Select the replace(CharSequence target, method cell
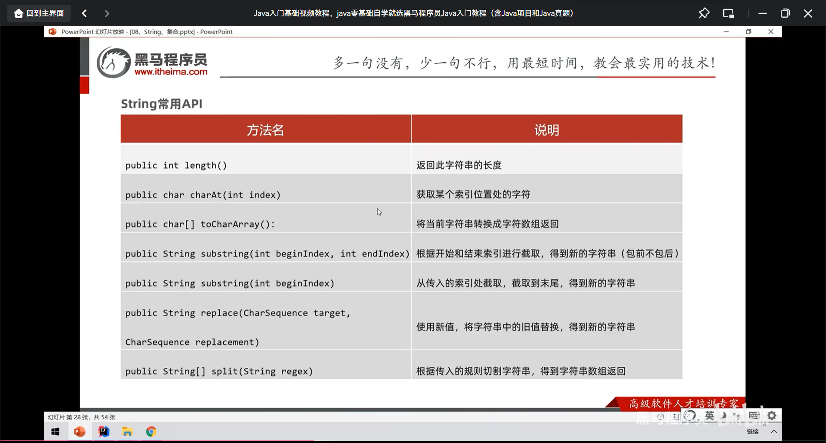 265,321
